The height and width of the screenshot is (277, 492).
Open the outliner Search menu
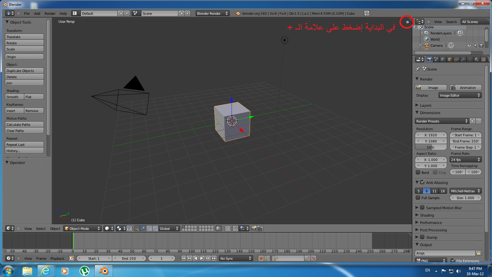[x=451, y=22]
